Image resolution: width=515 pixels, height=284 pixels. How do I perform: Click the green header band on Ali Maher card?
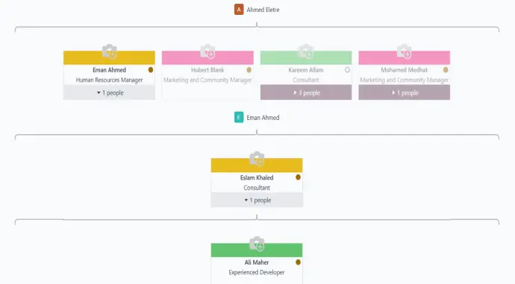tap(257, 250)
